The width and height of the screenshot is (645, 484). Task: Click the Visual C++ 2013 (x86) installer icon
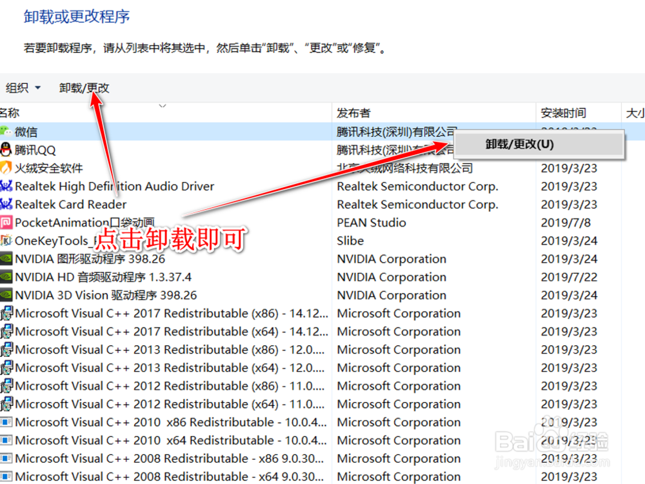[6, 349]
